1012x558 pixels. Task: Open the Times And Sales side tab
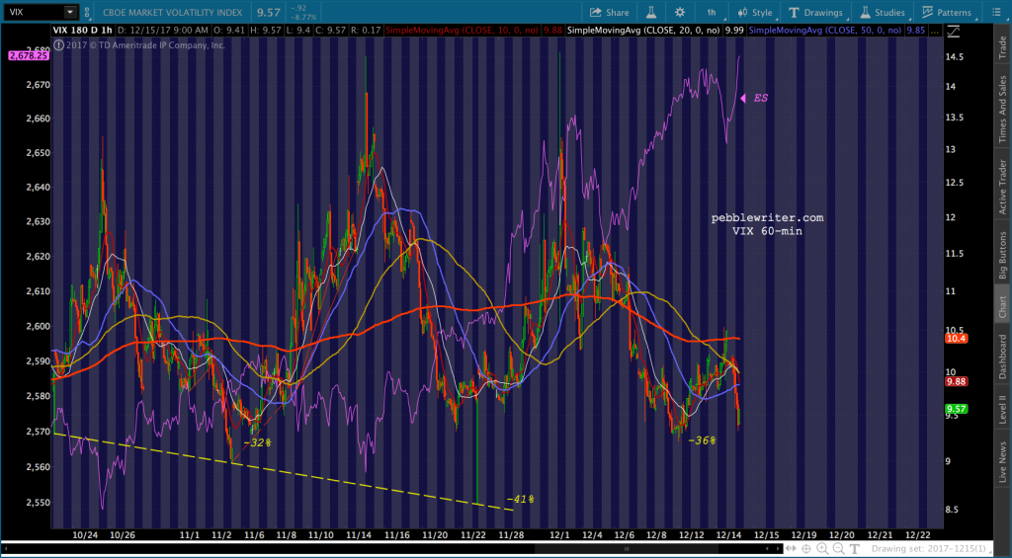[x=1002, y=109]
